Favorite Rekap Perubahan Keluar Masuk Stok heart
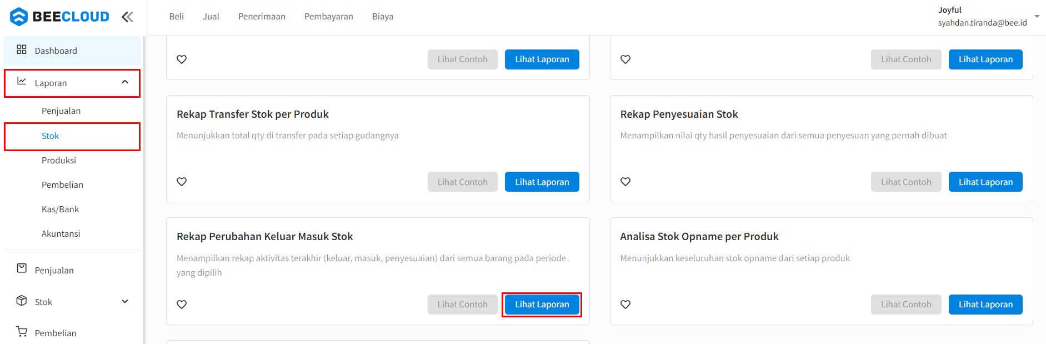The image size is (1046, 344). pyautogui.click(x=182, y=305)
